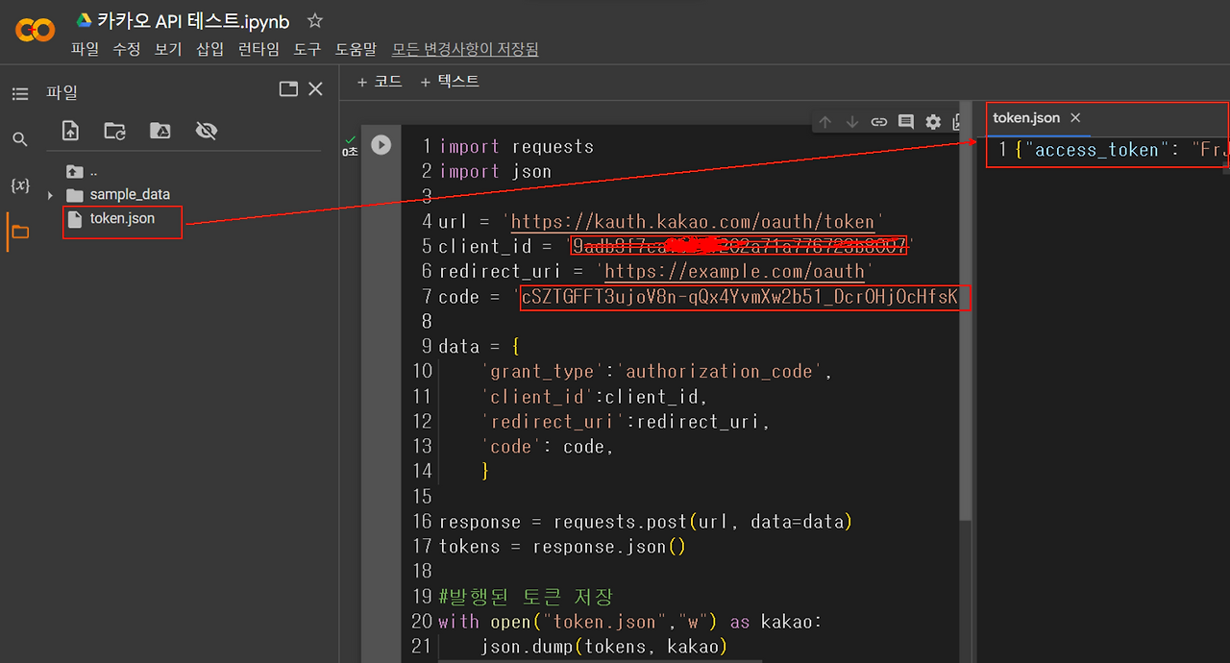Refresh the file browser listing

pos(113,131)
